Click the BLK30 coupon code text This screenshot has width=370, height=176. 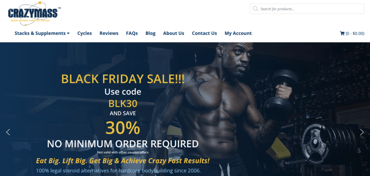click(123, 104)
